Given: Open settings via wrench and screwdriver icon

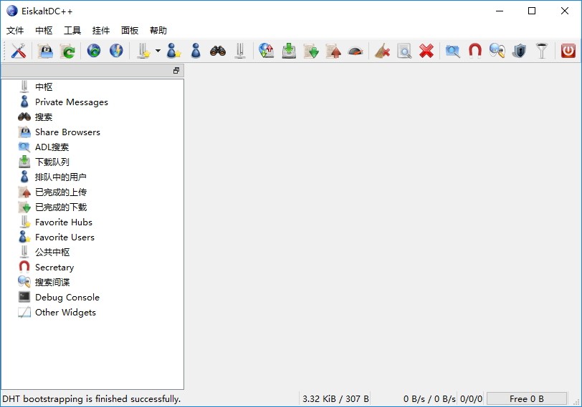Looking at the screenshot, I should pyautogui.click(x=18, y=51).
